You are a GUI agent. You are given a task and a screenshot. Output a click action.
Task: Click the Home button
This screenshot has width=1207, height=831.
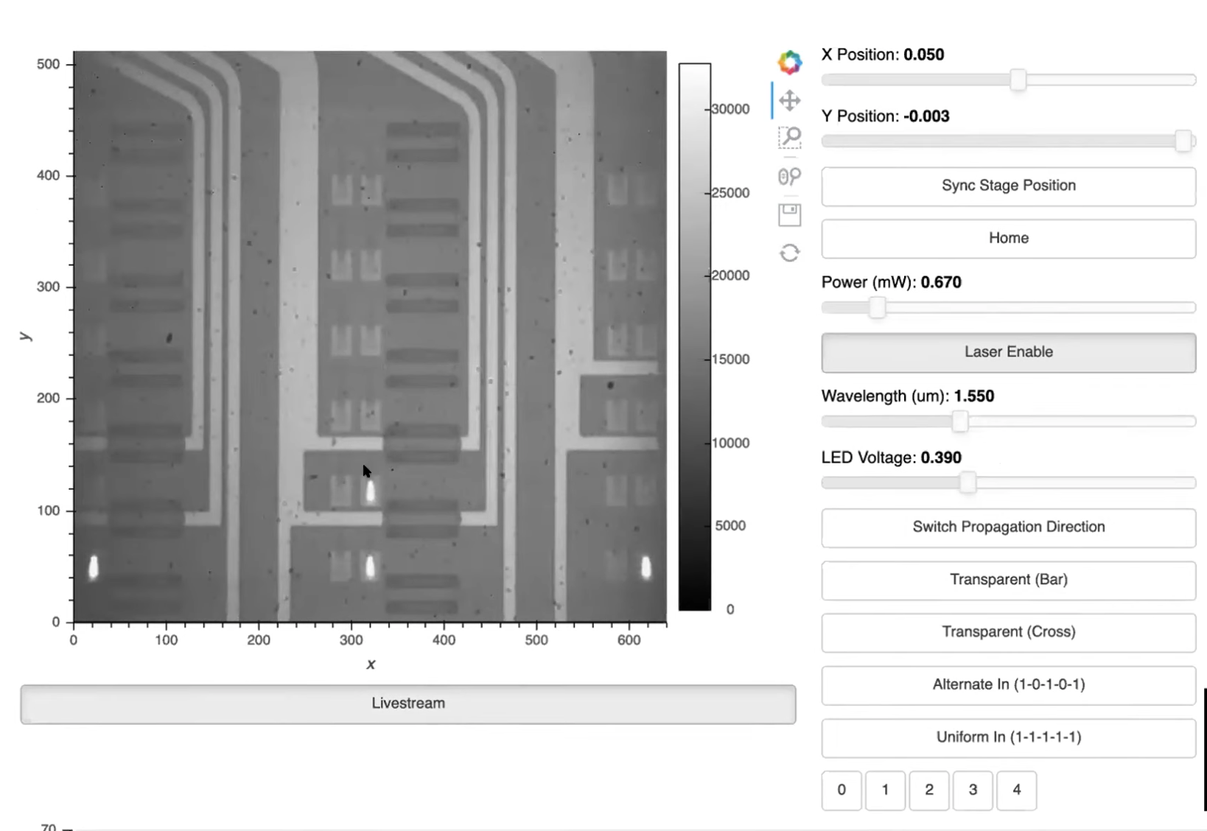pos(1008,238)
